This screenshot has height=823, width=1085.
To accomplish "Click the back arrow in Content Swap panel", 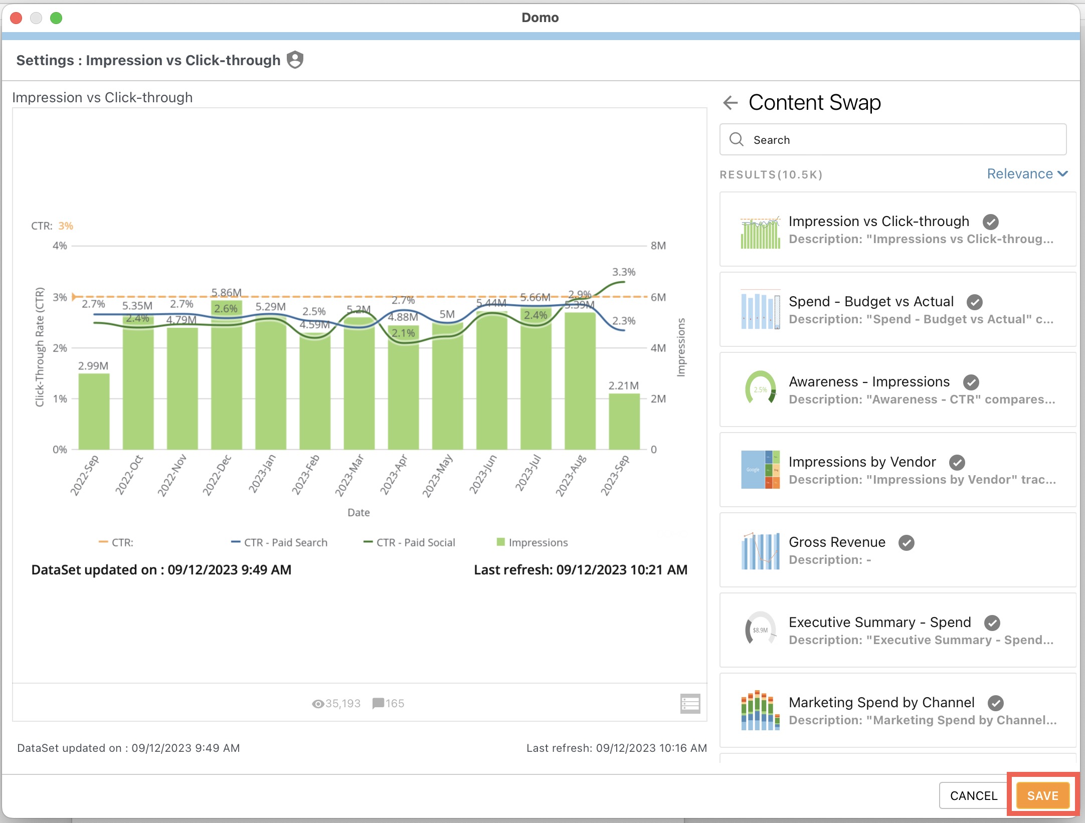I will point(730,102).
